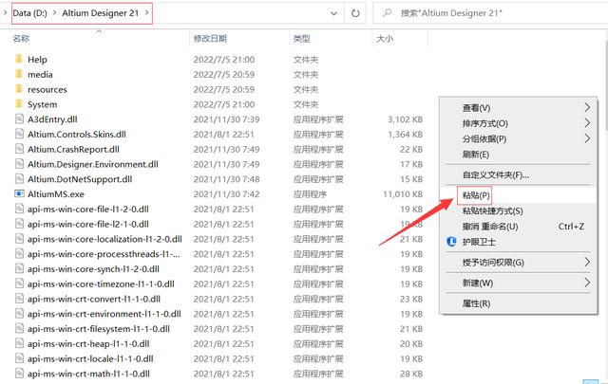The height and width of the screenshot is (384, 608).
Task: Open the media folder icon
Action: [x=19, y=74]
